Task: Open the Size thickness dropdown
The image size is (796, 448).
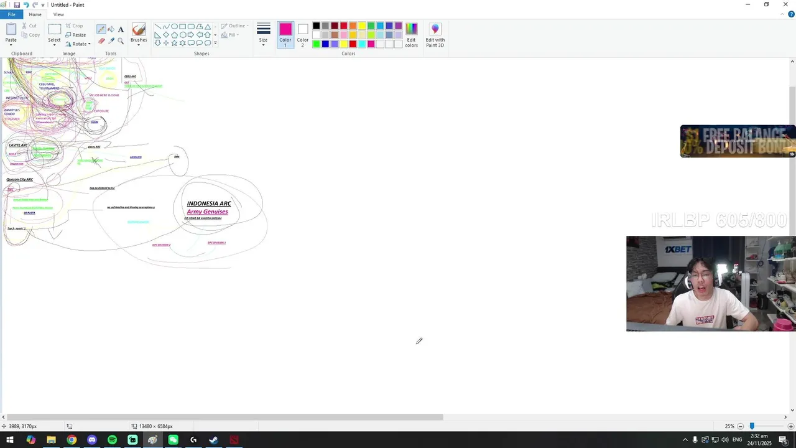Action: click(264, 35)
